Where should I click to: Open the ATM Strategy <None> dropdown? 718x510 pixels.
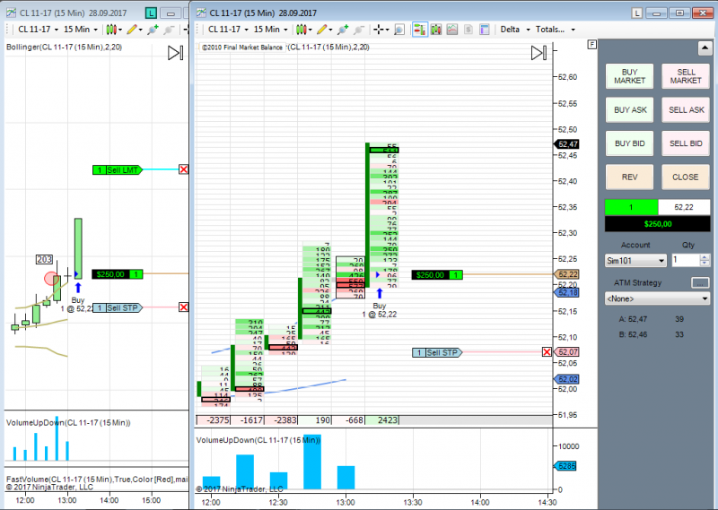657,298
